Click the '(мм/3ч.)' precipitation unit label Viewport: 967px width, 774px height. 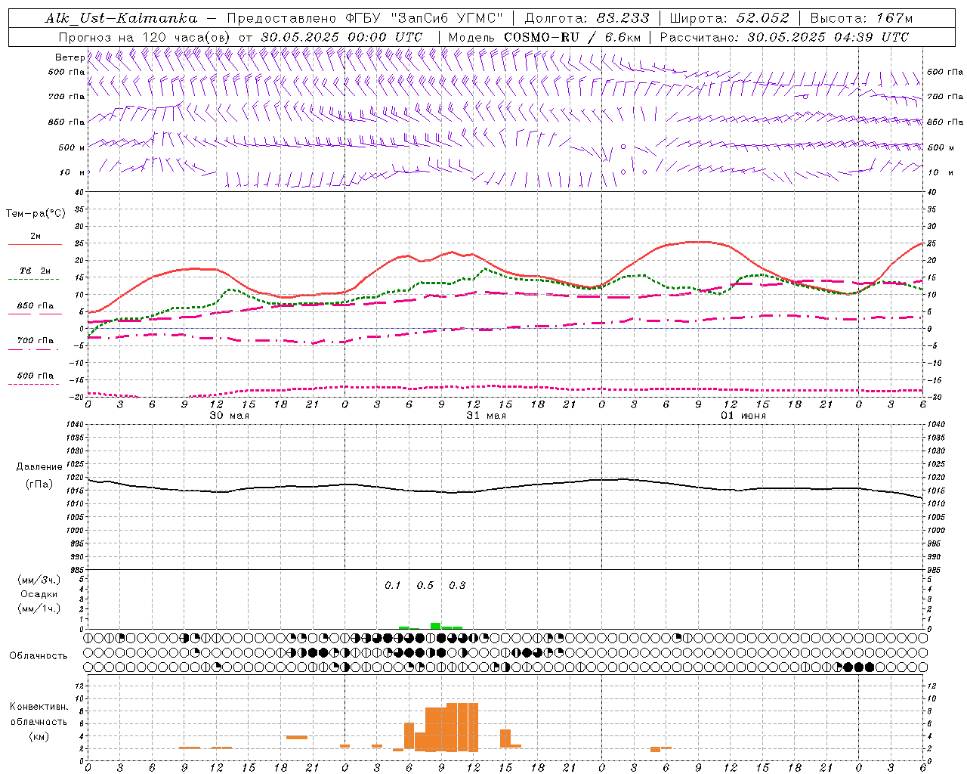click(39, 580)
